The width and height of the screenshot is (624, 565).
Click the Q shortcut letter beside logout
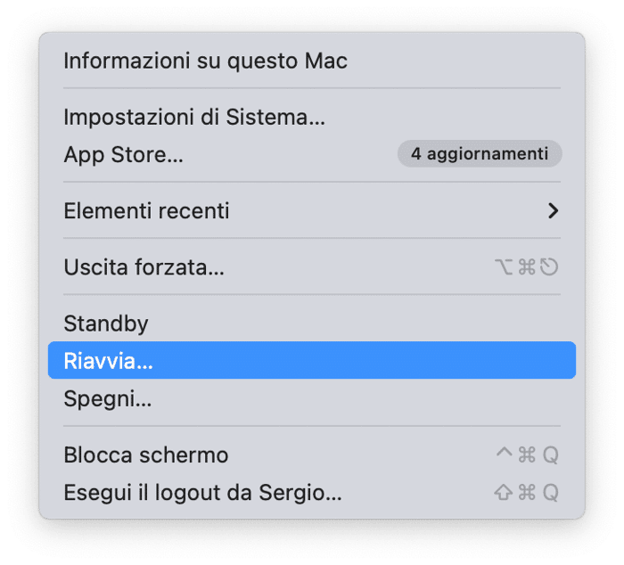550,492
